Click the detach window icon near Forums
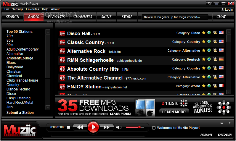Viewport: 236px width, 141px height. click(229, 123)
